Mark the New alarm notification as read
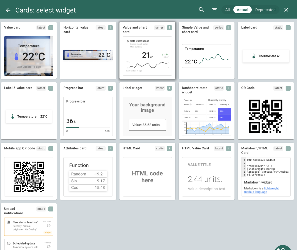The image size is (297, 250). click(x=49, y=225)
